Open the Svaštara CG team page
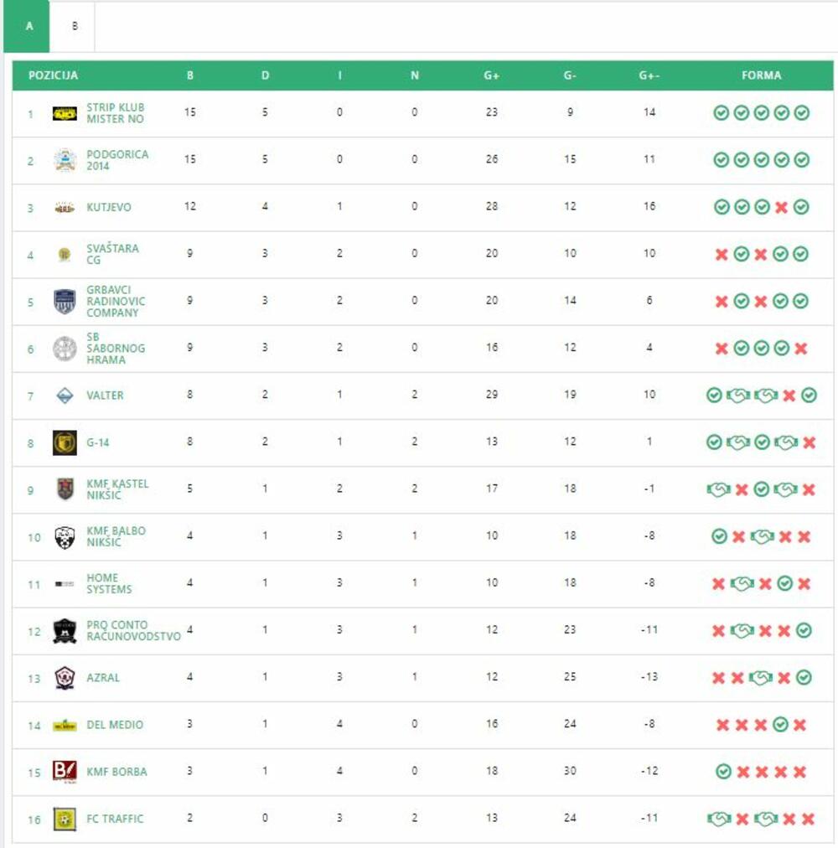838x848 pixels. [x=112, y=254]
